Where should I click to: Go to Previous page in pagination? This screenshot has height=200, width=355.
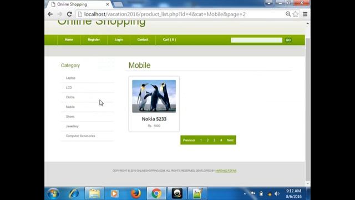point(189,140)
